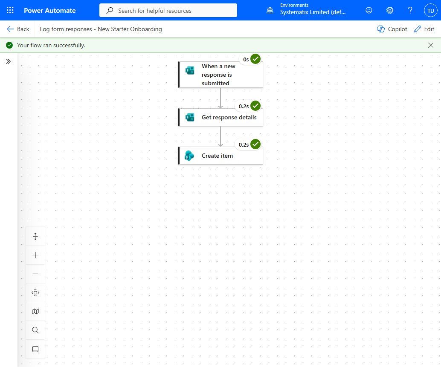
Task: Click Forms icon on trigger card
Action: tap(190, 70)
